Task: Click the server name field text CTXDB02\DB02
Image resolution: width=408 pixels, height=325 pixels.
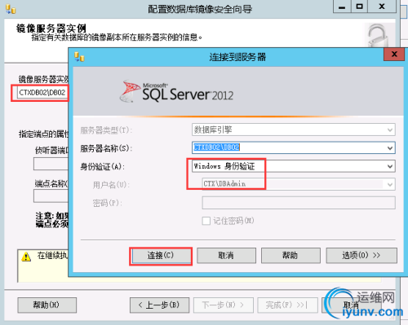Action: point(216,147)
